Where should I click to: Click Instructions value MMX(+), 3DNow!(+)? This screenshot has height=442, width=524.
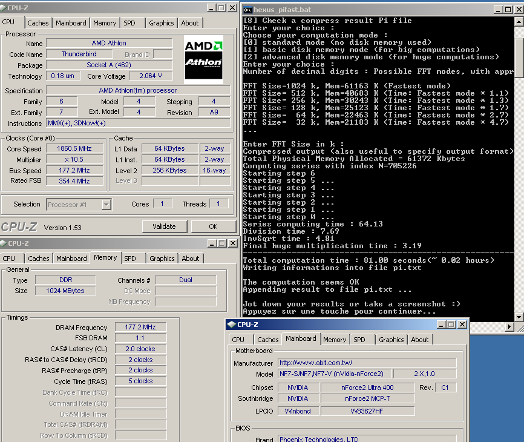(x=138, y=123)
